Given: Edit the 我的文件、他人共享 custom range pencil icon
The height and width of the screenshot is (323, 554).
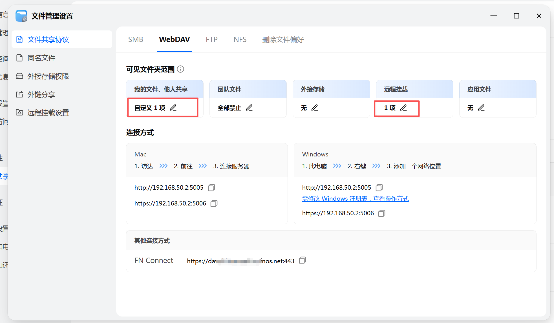Looking at the screenshot, I should (x=173, y=108).
